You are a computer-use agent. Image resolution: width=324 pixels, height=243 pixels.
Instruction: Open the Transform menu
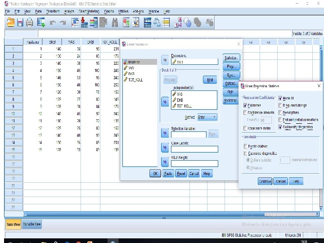coord(53,11)
